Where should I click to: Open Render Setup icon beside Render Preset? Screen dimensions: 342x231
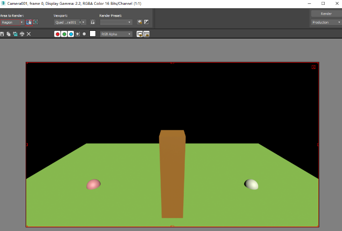pos(139,22)
